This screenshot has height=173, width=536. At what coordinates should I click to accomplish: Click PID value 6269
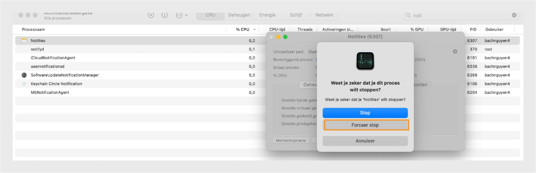[x=472, y=75]
